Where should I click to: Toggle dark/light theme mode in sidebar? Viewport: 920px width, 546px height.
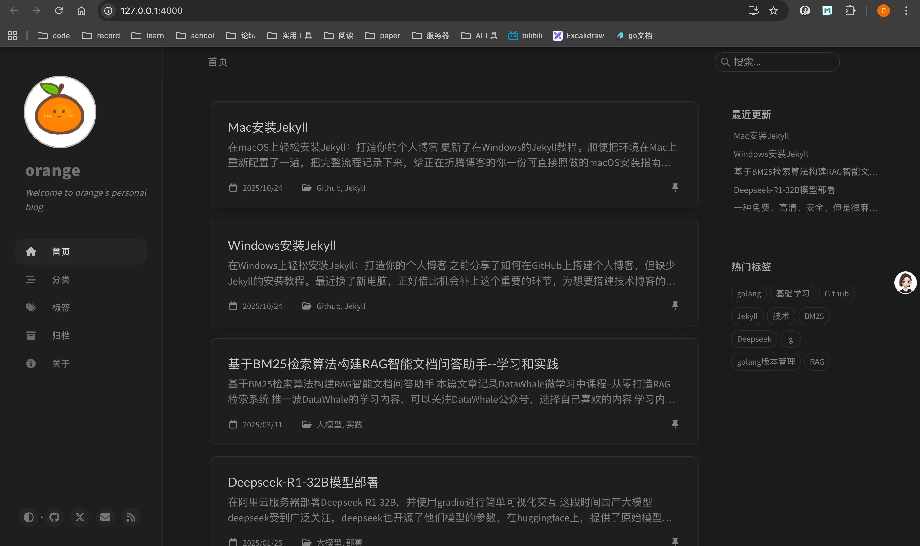[x=29, y=517]
